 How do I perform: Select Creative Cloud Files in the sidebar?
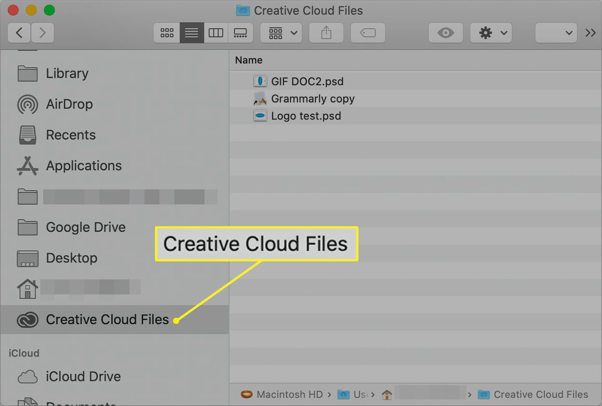[114, 320]
